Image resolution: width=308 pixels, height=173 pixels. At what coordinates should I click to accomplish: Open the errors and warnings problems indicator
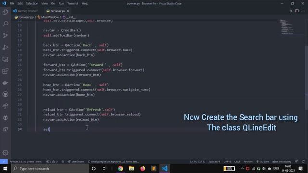click(x=52, y=161)
